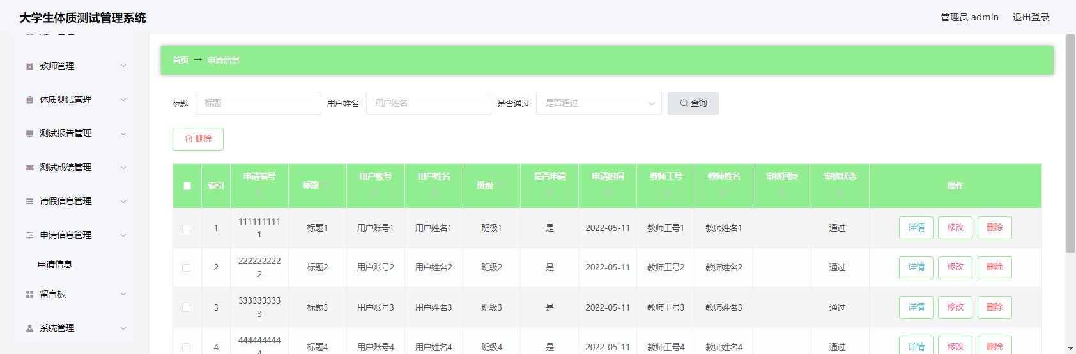The image size is (1076, 354).
Task: Click the batch 删除 button above table
Action: click(x=198, y=139)
